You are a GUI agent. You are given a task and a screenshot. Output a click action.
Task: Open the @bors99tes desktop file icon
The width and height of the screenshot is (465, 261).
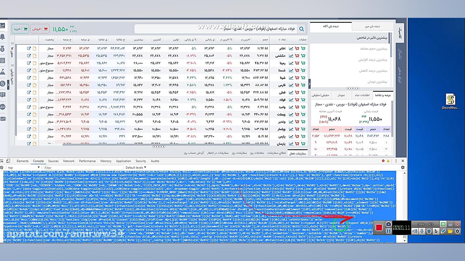(451, 102)
